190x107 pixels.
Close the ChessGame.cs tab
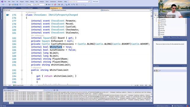pyautogui.click(x=61, y=8)
